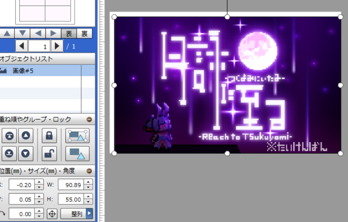Click the down triangle nudge button
The image size is (348, 222).
(x=22, y=33)
